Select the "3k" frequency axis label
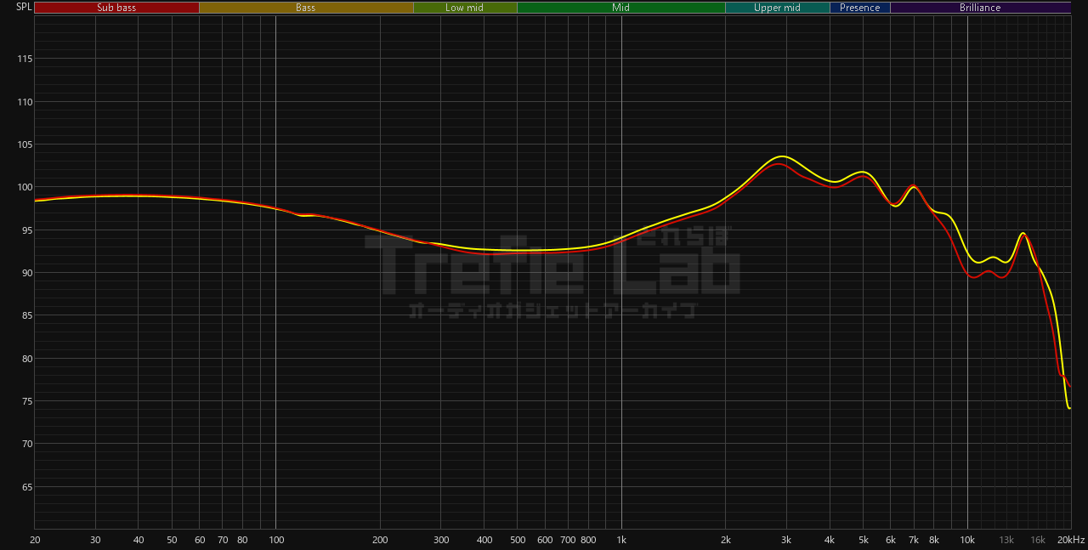 pos(786,540)
